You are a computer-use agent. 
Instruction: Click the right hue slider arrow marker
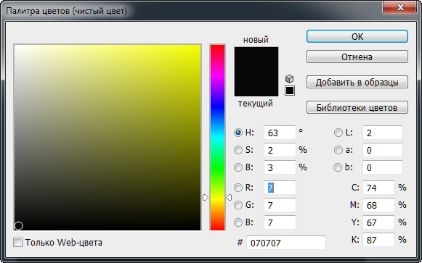click(x=229, y=198)
